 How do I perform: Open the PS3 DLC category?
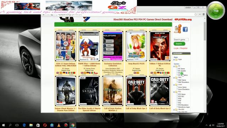(x=181, y=96)
